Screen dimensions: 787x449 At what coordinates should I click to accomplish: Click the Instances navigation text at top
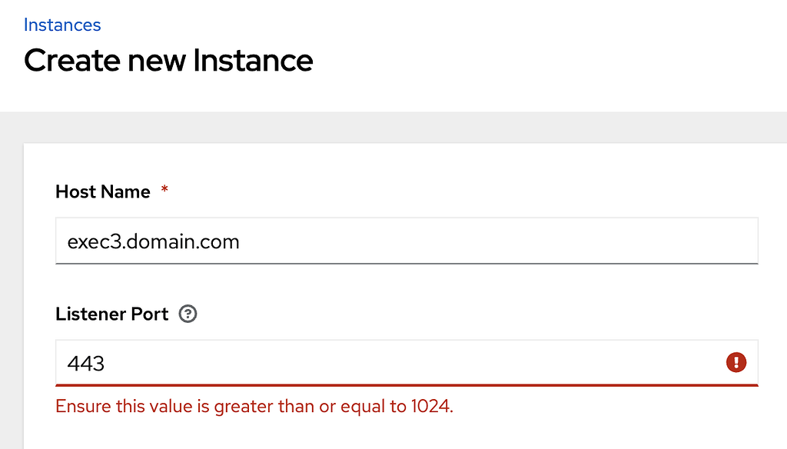tap(62, 25)
